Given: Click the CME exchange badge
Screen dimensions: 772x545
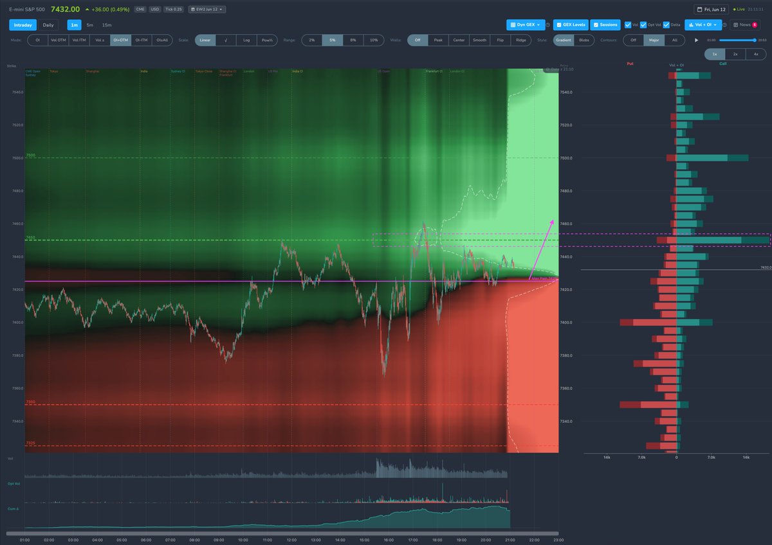Looking at the screenshot, I should (140, 10).
